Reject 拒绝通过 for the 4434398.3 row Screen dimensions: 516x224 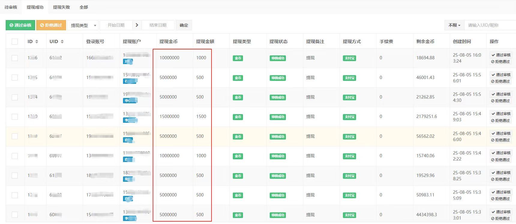(x=500, y=219)
